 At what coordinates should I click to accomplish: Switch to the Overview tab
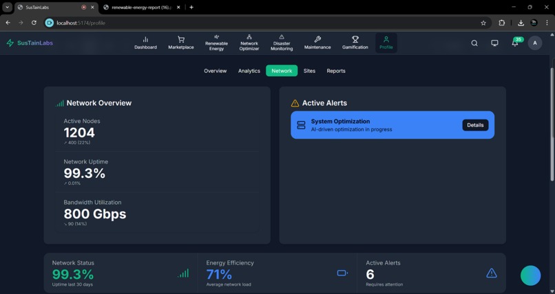tap(216, 71)
